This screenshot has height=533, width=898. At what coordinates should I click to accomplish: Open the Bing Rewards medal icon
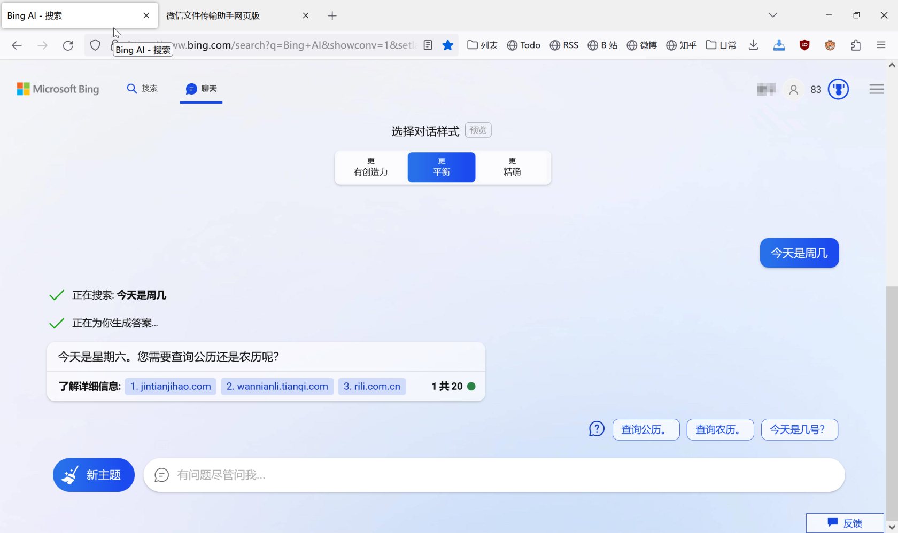(x=838, y=89)
